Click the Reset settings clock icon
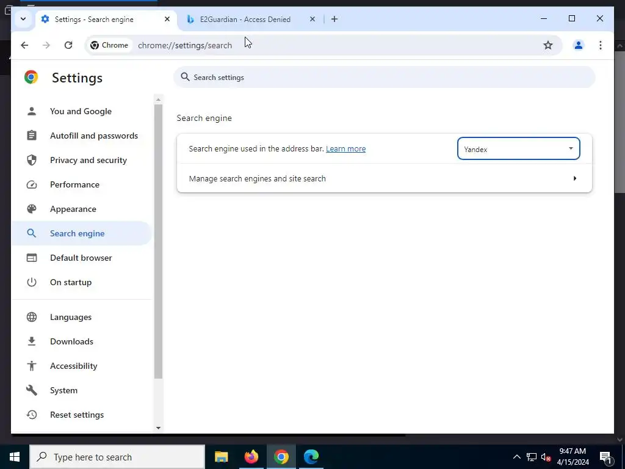This screenshot has height=469, width=625. tap(32, 415)
